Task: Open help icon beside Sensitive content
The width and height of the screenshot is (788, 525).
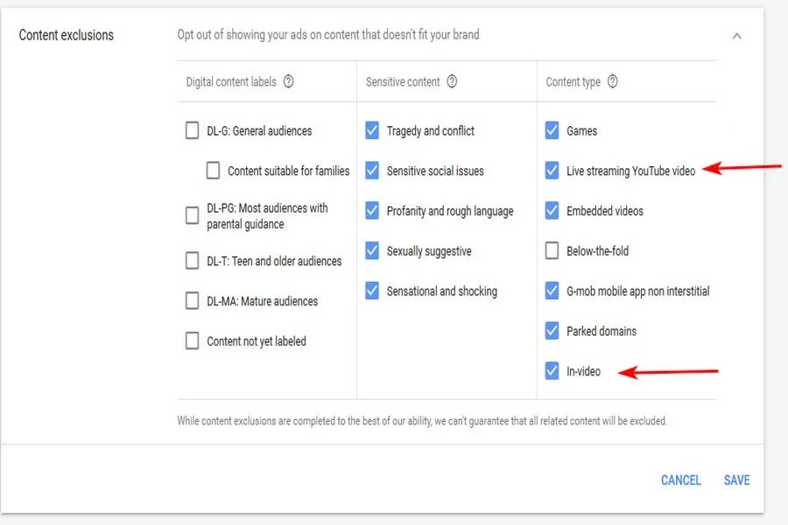Action: click(452, 82)
